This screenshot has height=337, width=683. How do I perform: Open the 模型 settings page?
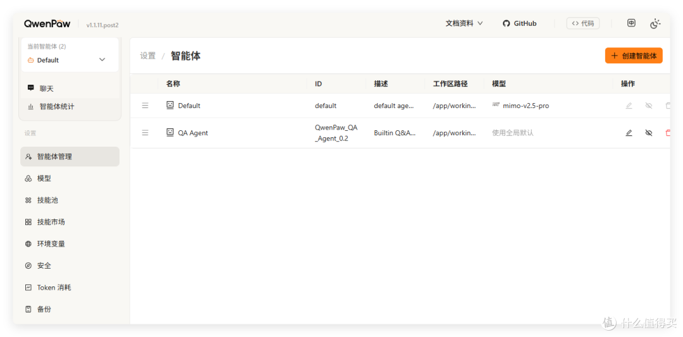70,178
